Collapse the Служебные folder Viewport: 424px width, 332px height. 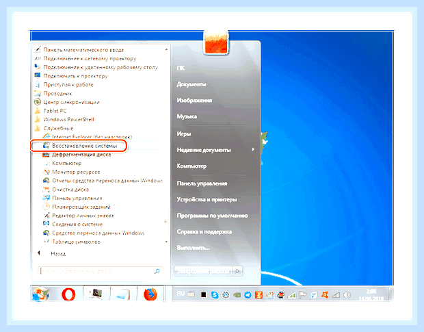coord(54,128)
